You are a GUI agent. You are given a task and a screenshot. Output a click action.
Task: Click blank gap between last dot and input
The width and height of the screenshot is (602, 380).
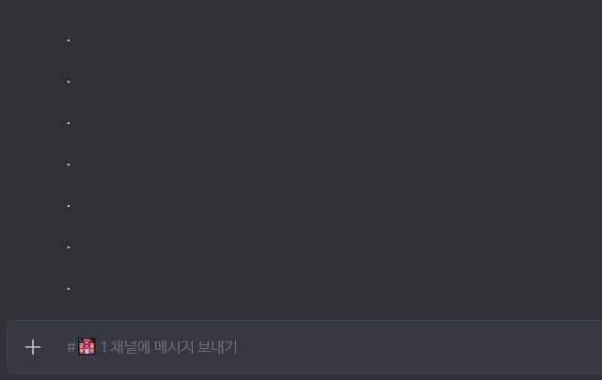301,309
